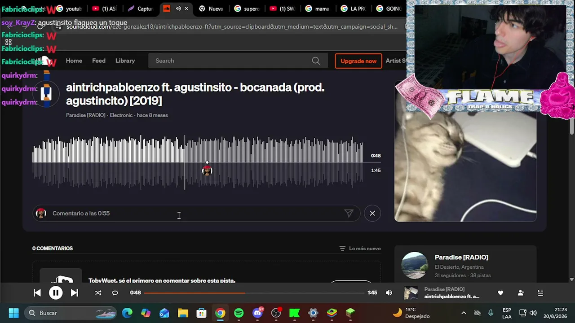Screen dimensions: 575x323
Task: Open the Library page
Action: pos(125,61)
